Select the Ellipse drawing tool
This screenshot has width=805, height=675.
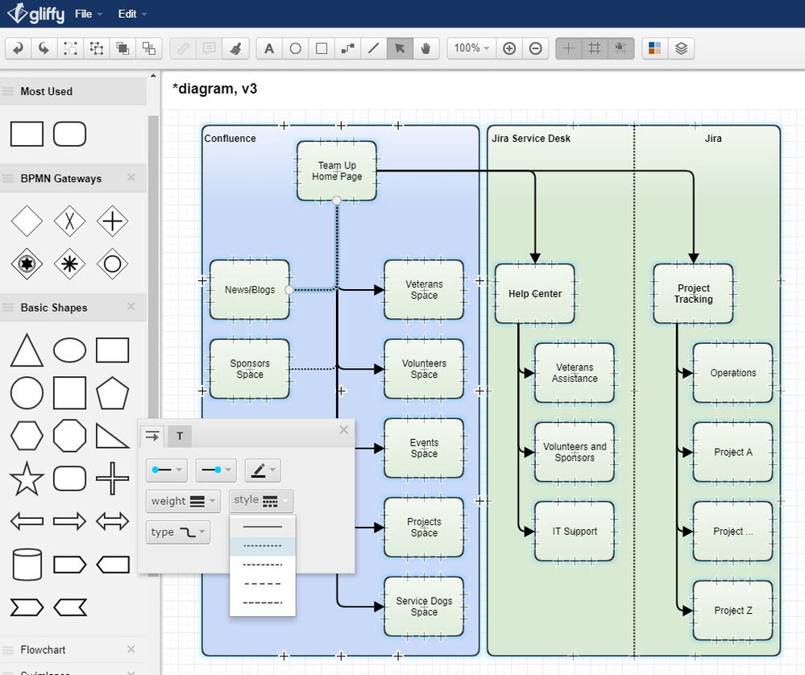(295, 48)
